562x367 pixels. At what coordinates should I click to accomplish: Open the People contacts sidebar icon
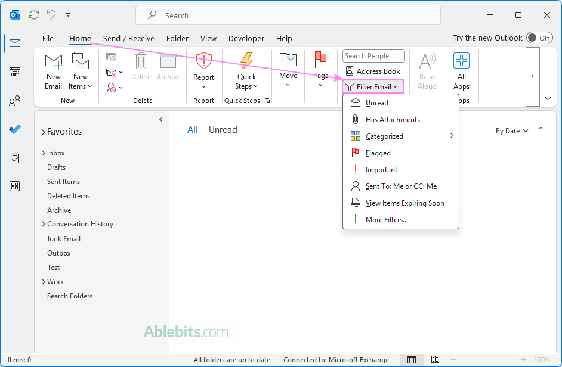(x=15, y=101)
